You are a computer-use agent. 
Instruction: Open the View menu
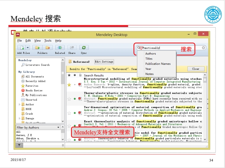click(x=38, y=41)
